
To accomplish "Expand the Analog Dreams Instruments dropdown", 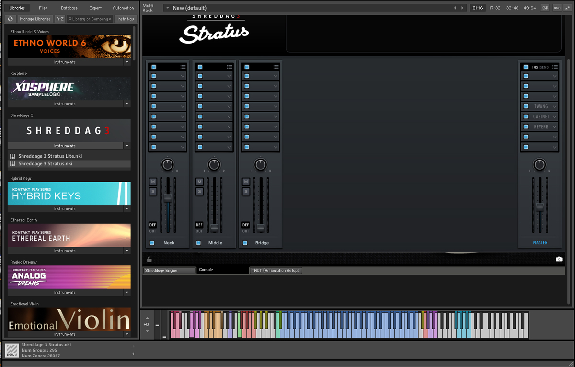I will coord(127,292).
